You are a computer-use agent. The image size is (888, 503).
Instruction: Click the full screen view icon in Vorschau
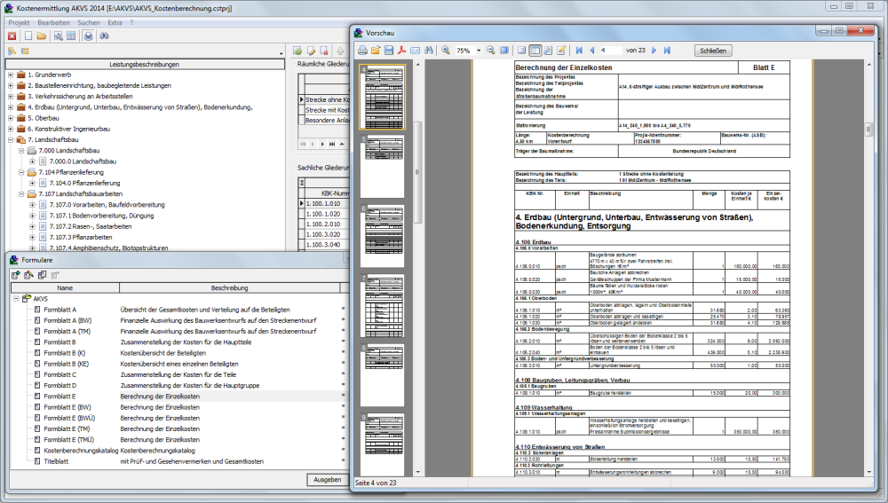pyautogui.click(x=504, y=51)
